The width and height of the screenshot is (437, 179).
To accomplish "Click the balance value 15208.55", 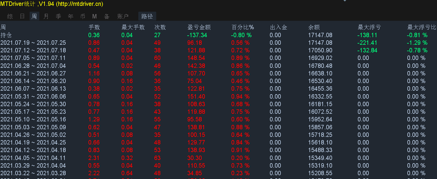I will coord(320,173).
